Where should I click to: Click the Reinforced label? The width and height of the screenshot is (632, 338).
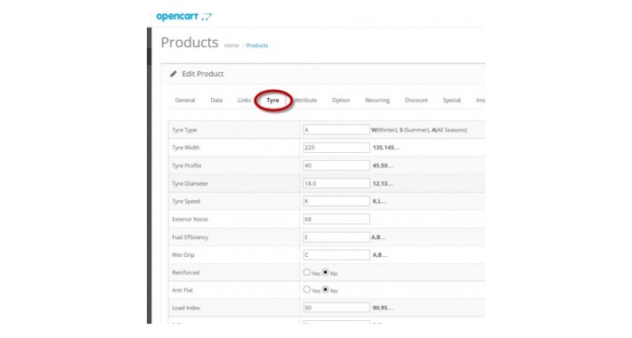(186, 273)
